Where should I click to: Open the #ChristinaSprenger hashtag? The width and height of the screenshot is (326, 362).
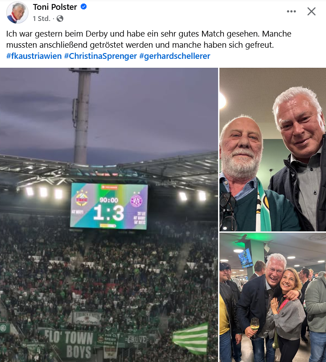pyautogui.click(x=100, y=56)
